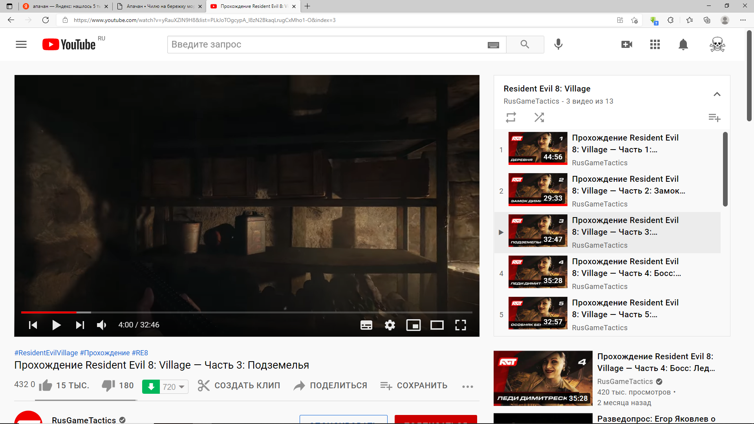
Task: Collapse the Resident Evil 8 playlist panel
Action: pos(717,94)
